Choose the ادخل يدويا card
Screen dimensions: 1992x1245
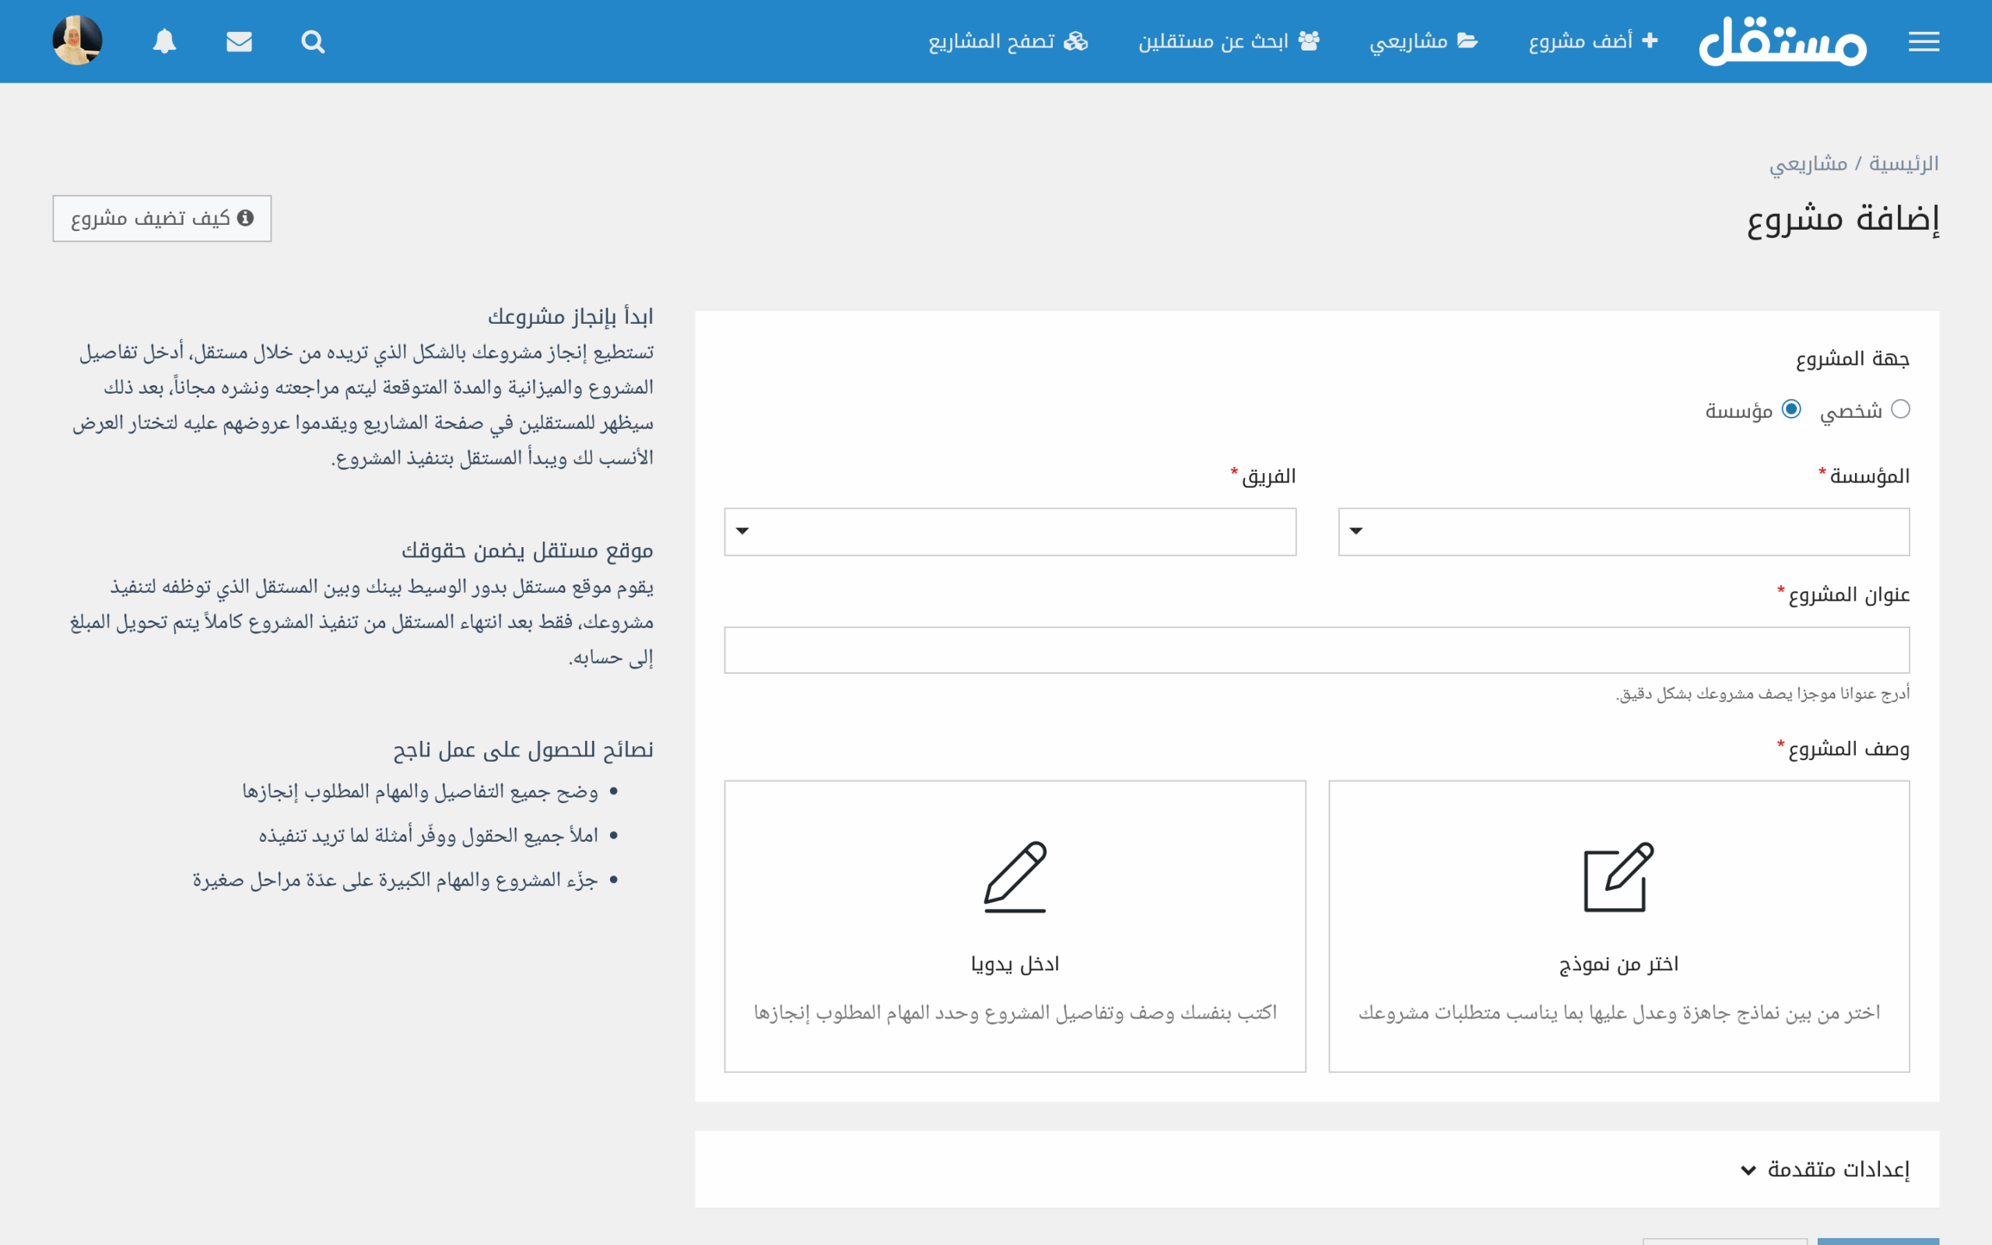1015,926
